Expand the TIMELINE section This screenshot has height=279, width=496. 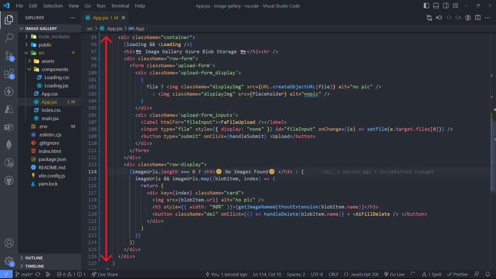point(50,266)
